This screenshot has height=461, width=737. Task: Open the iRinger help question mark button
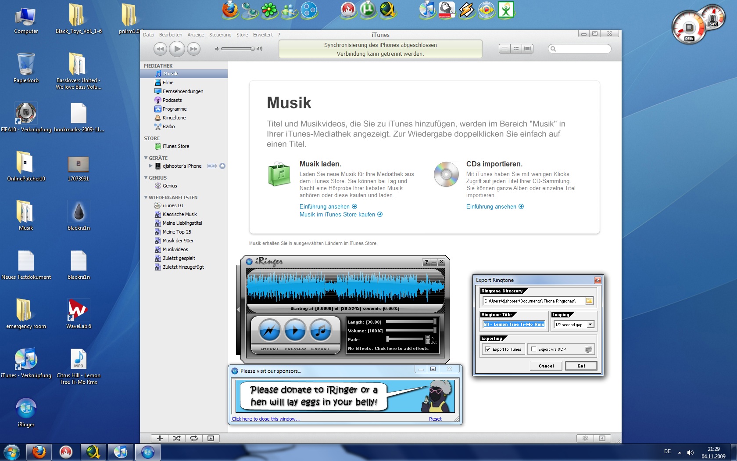pos(426,262)
